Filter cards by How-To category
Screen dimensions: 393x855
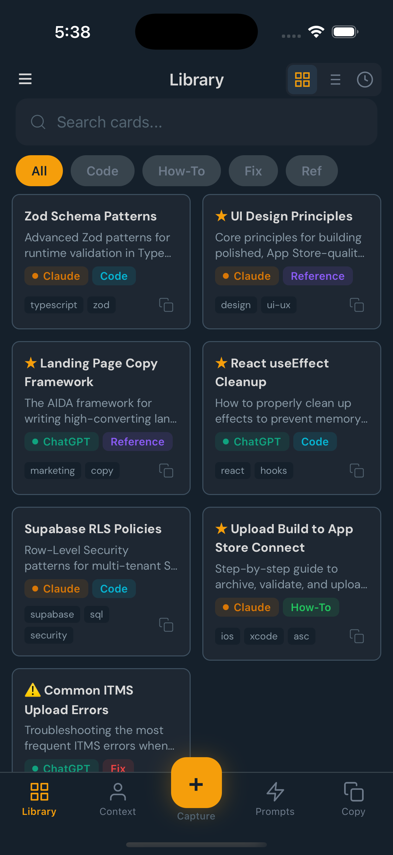(182, 171)
